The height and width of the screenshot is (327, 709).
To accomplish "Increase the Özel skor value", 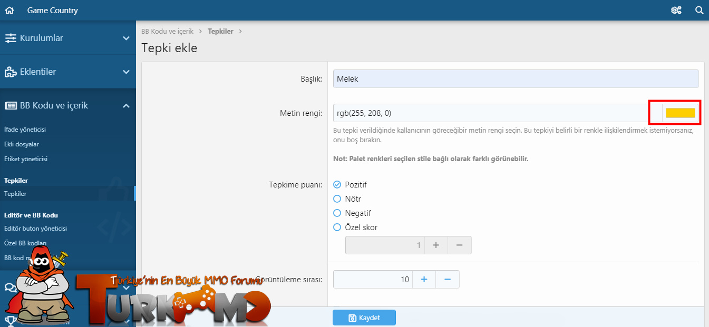I will coord(436,245).
